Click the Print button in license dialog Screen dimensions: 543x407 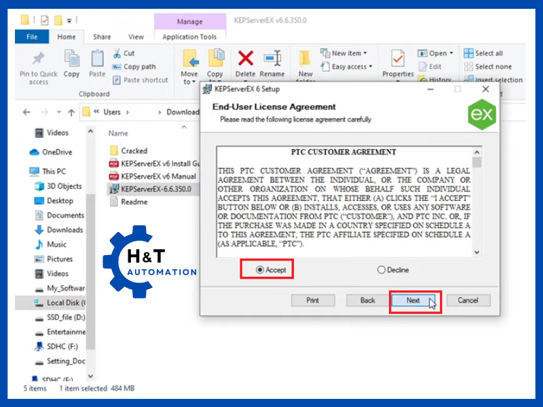click(312, 300)
